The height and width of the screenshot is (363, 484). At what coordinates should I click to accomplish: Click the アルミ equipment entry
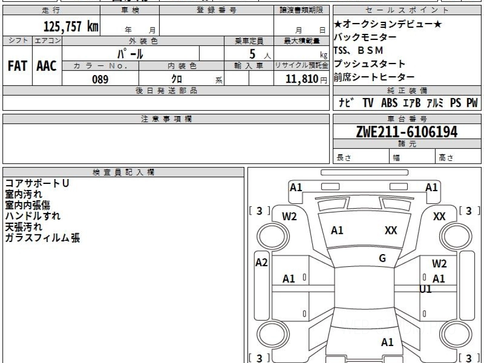tap(436, 103)
